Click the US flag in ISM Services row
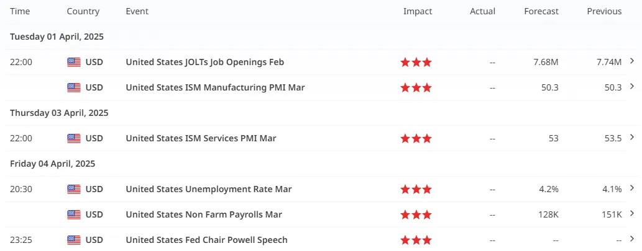This screenshot has height=251, width=642. (74, 138)
